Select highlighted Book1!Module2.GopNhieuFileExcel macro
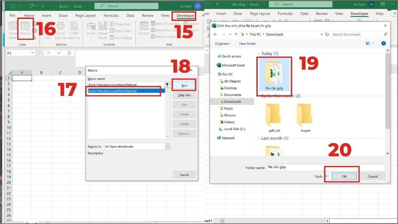This screenshot has height=224, width=398. [126, 91]
